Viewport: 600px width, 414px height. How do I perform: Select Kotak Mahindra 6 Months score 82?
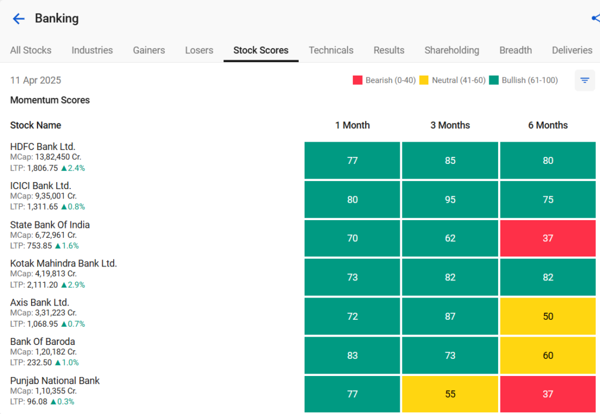548,277
